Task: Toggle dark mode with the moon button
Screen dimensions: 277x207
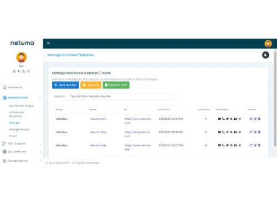Action: click(265, 55)
